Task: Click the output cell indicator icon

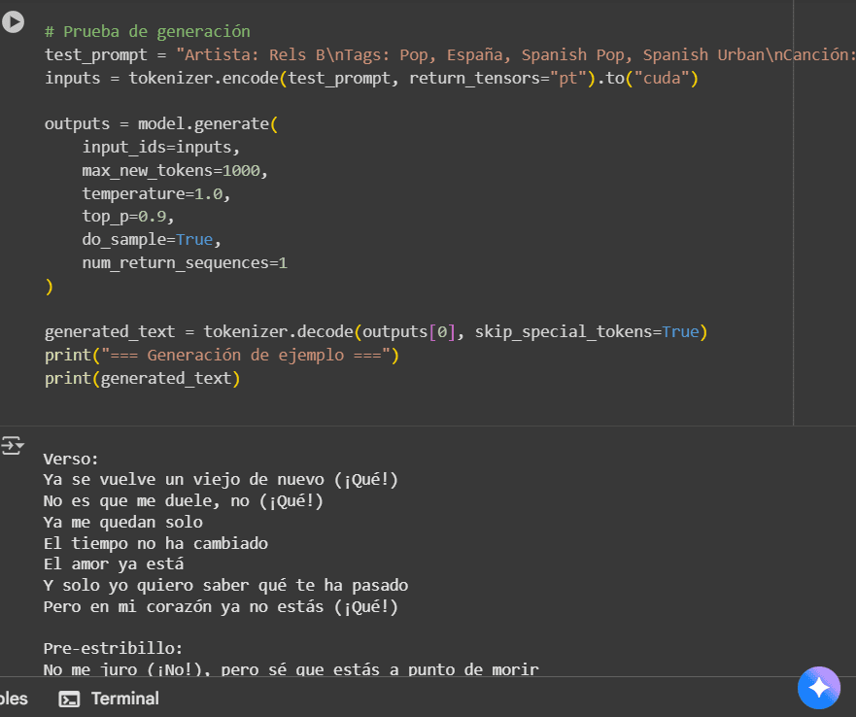Action: click(14, 445)
